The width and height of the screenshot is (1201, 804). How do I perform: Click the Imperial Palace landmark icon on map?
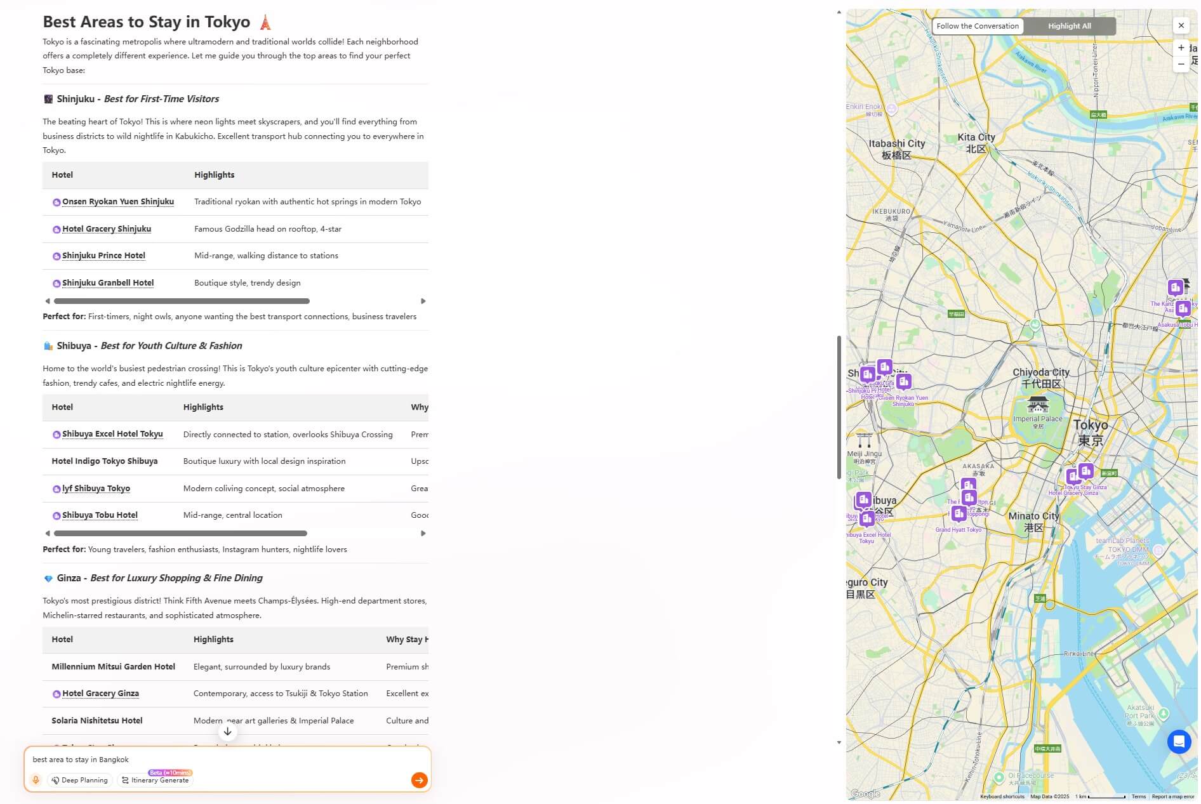click(x=1038, y=404)
